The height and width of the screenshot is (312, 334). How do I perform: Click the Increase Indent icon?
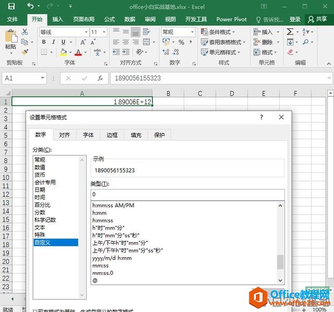(126, 52)
